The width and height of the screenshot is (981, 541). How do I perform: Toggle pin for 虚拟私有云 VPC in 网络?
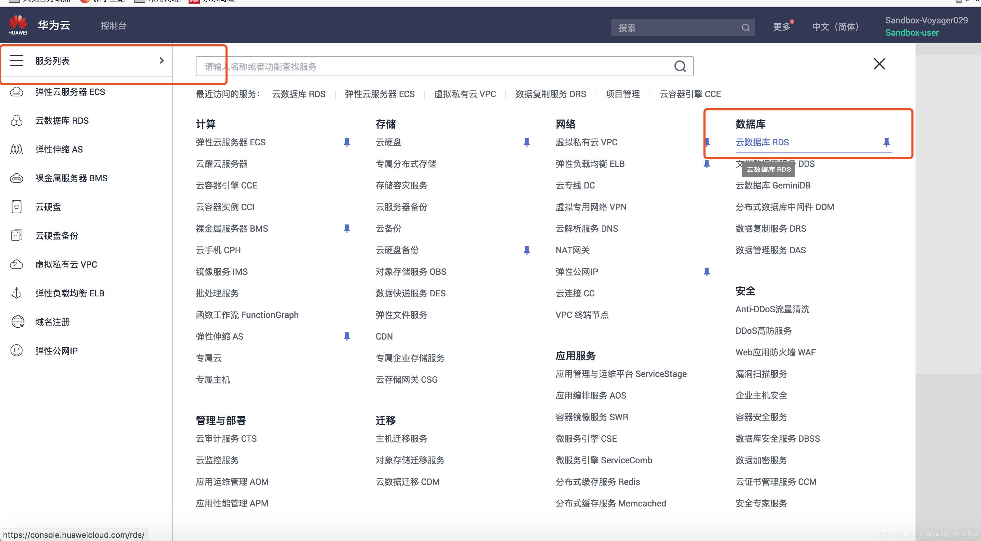tap(707, 142)
